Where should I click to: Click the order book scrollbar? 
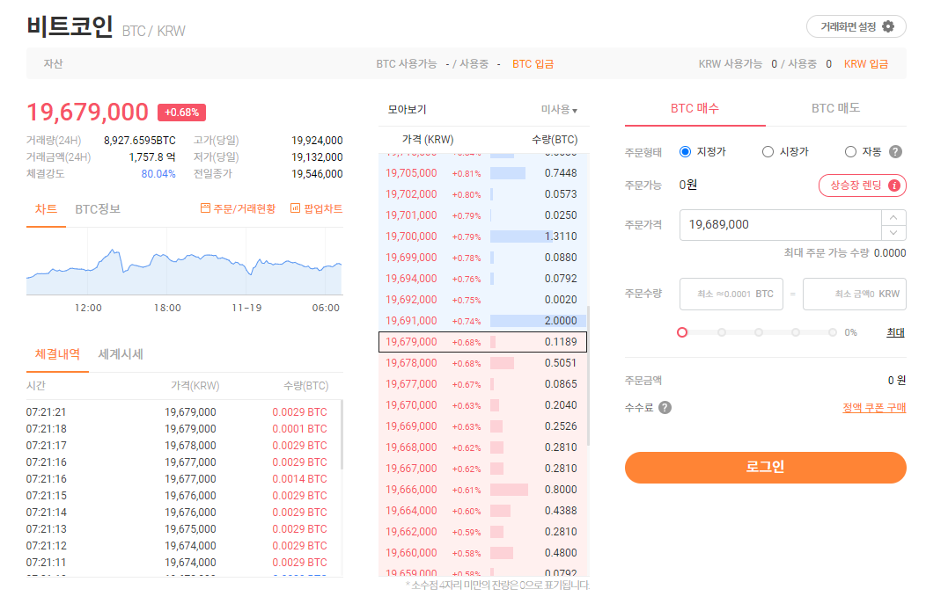click(x=588, y=375)
